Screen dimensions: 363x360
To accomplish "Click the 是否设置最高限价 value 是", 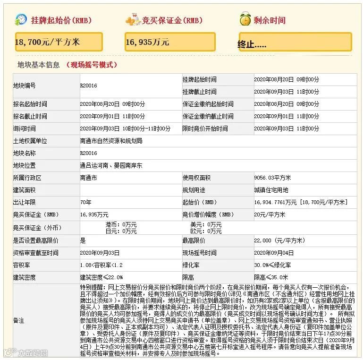I will (x=83, y=240).
